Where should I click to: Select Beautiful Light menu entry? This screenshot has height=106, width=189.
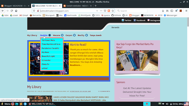(x=52, y=56)
